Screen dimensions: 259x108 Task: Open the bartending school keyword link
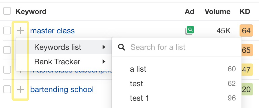[62, 90]
